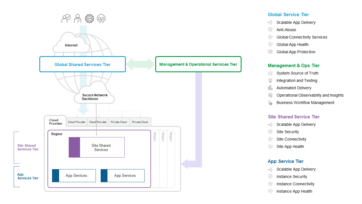Select the Automated Delivery icon
Image resolution: width=362 pixels, height=204 pixels.
click(x=270, y=88)
